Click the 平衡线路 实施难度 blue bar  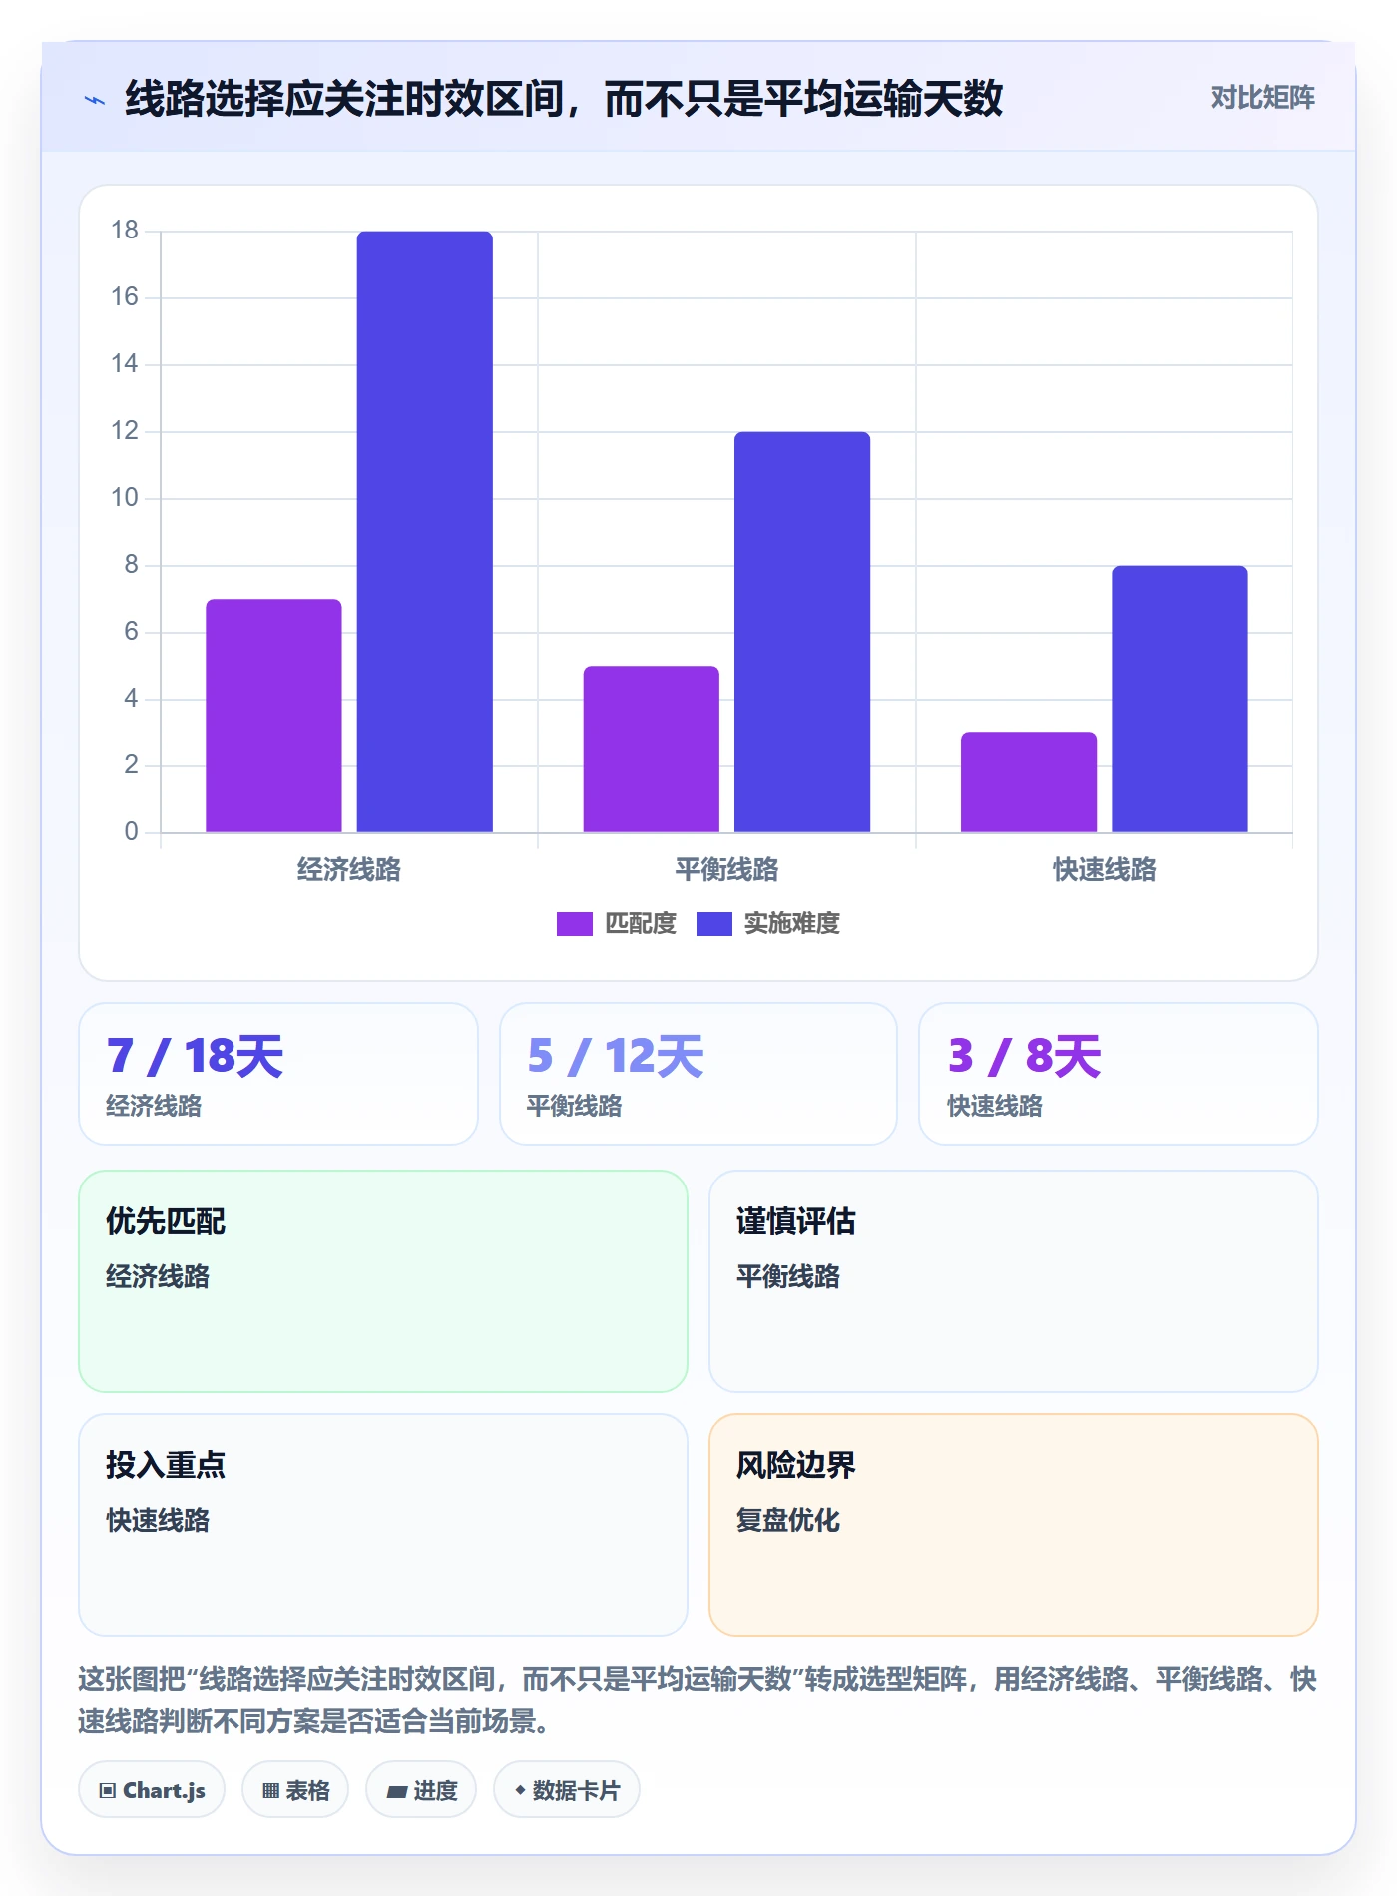[x=802, y=632]
